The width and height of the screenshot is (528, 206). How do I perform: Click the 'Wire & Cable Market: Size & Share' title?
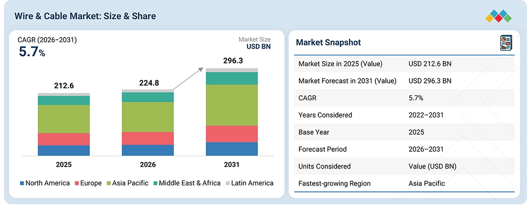point(85,16)
